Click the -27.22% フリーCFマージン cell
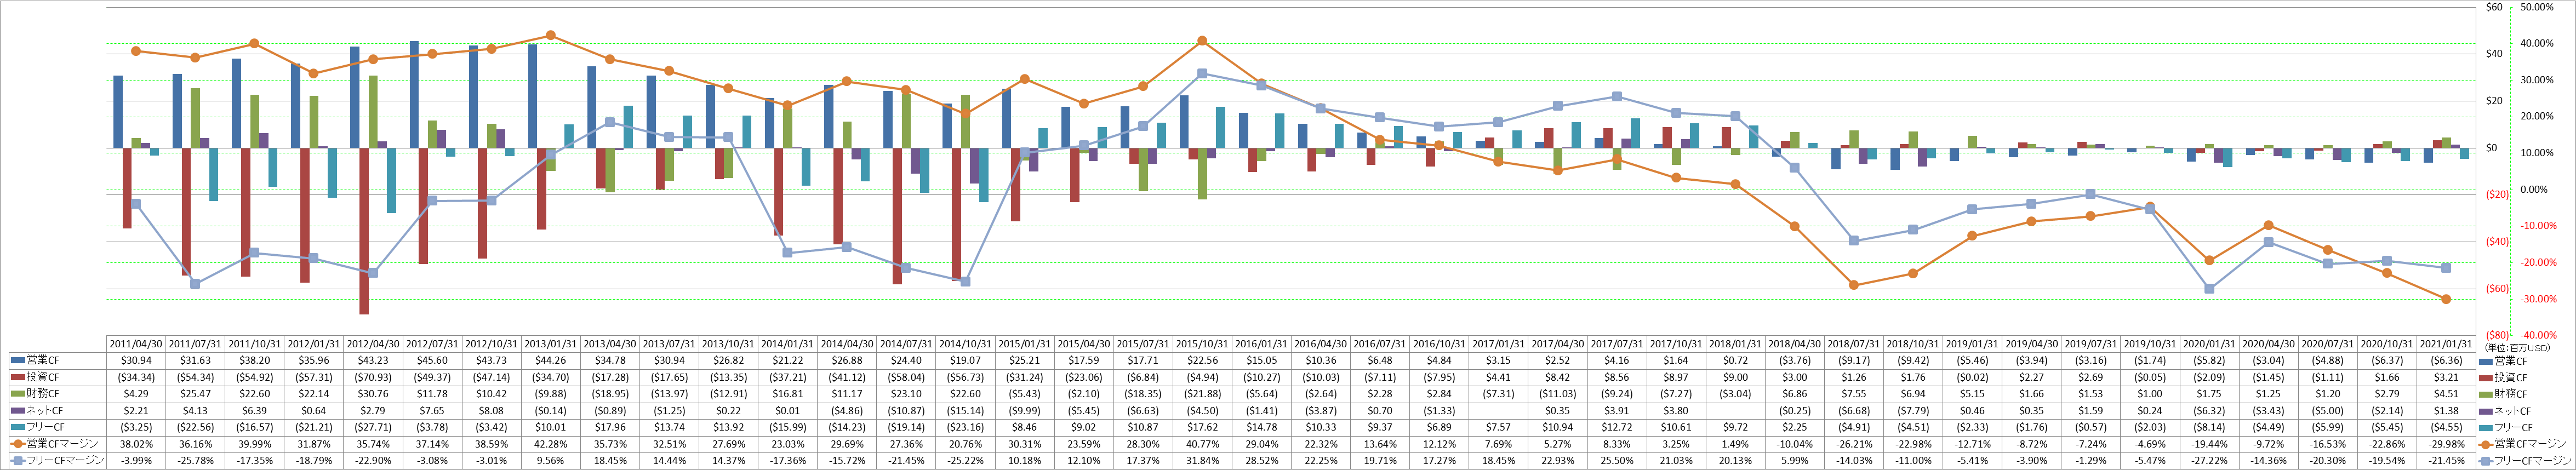This screenshot has height=470, width=2576. 2209,461
